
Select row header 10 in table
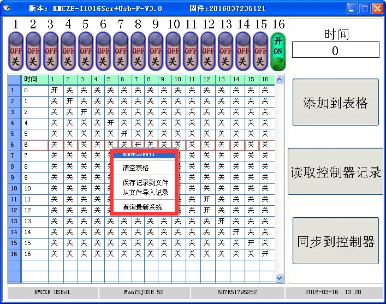(x=15, y=188)
